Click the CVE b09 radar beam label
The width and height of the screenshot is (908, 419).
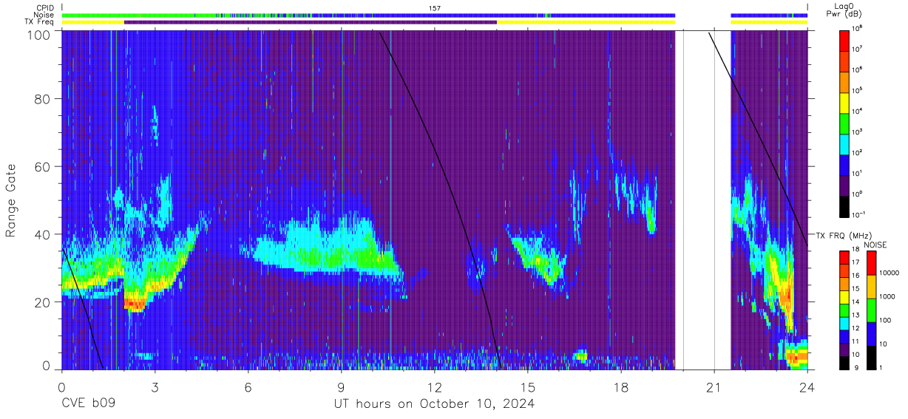(x=88, y=404)
